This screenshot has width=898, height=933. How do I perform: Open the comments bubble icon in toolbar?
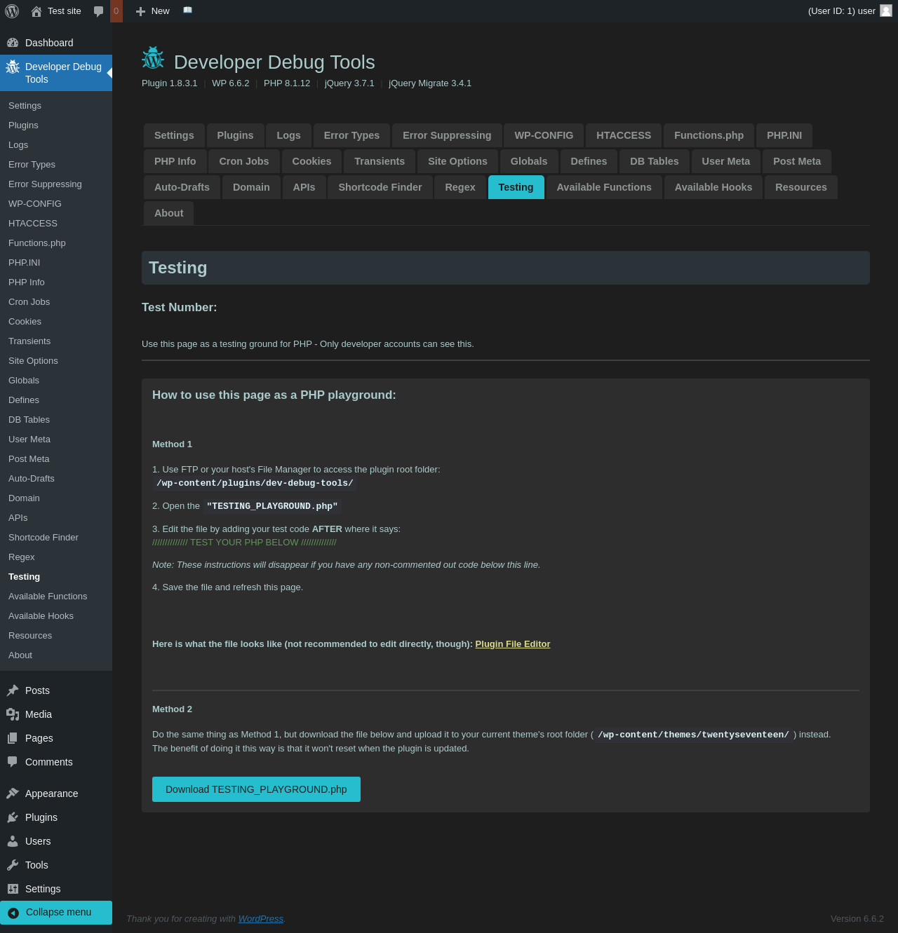click(99, 11)
